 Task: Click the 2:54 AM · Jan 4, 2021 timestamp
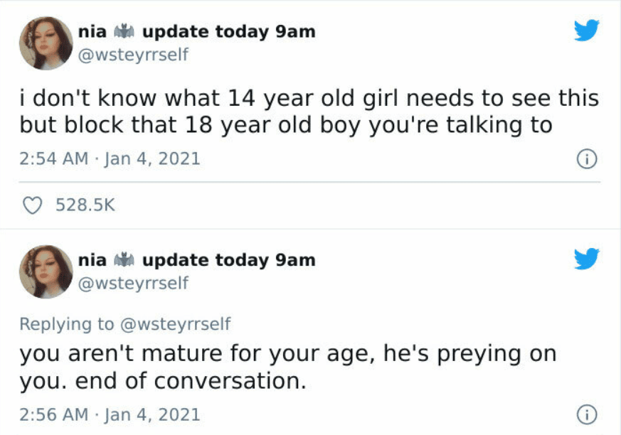pyautogui.click(x=110, y=159)
